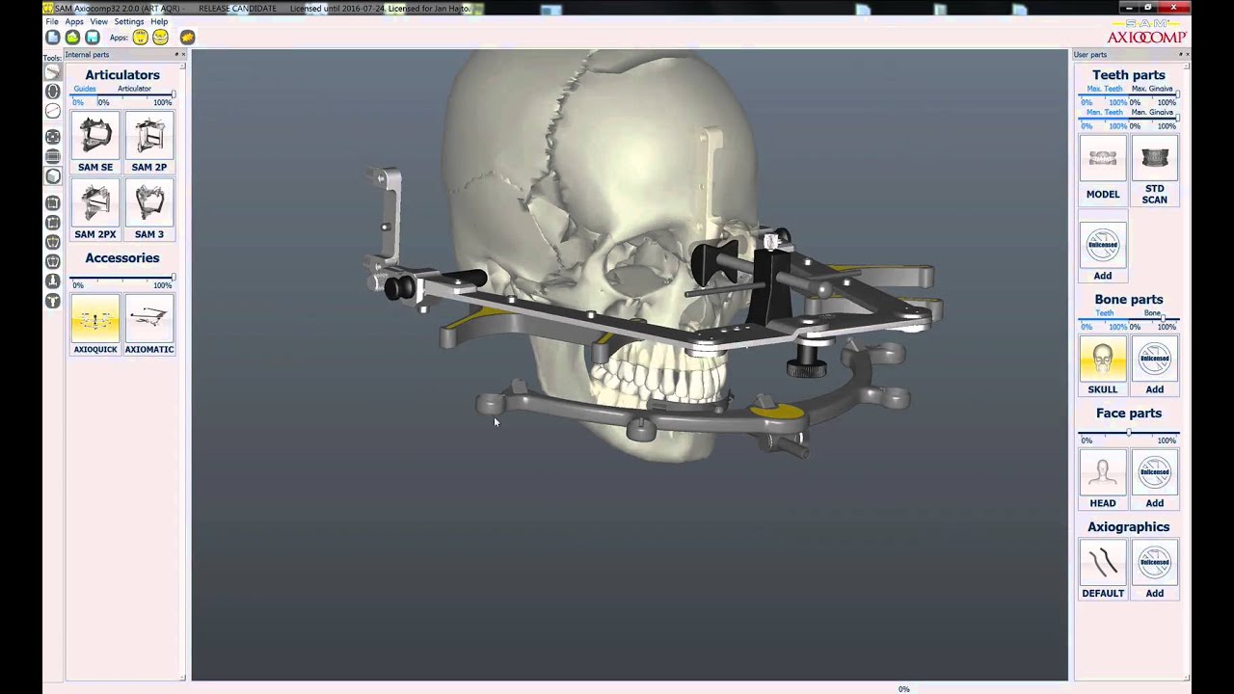Select the first tool at top of Tools strip

[53, 72]
